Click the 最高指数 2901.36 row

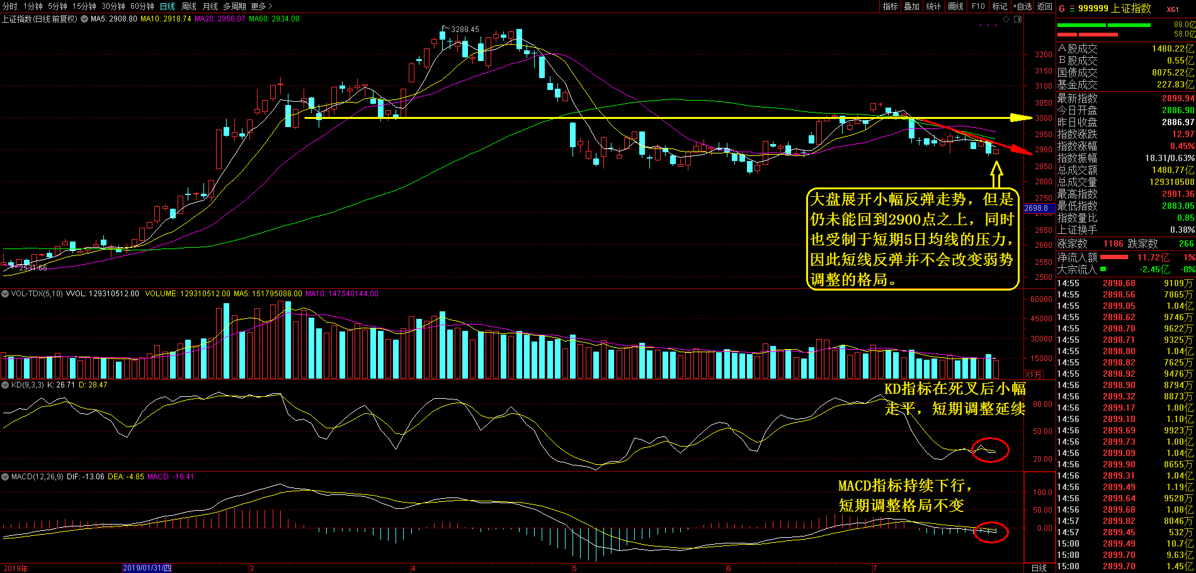(1125, 194)
